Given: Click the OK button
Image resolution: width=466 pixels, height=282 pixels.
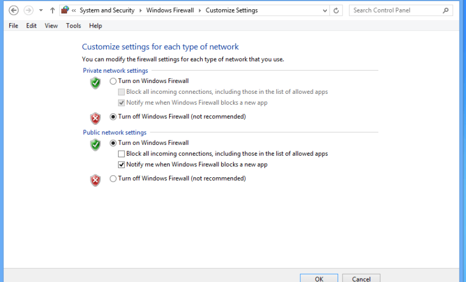Looking at the screenshot, I should 319,278.
